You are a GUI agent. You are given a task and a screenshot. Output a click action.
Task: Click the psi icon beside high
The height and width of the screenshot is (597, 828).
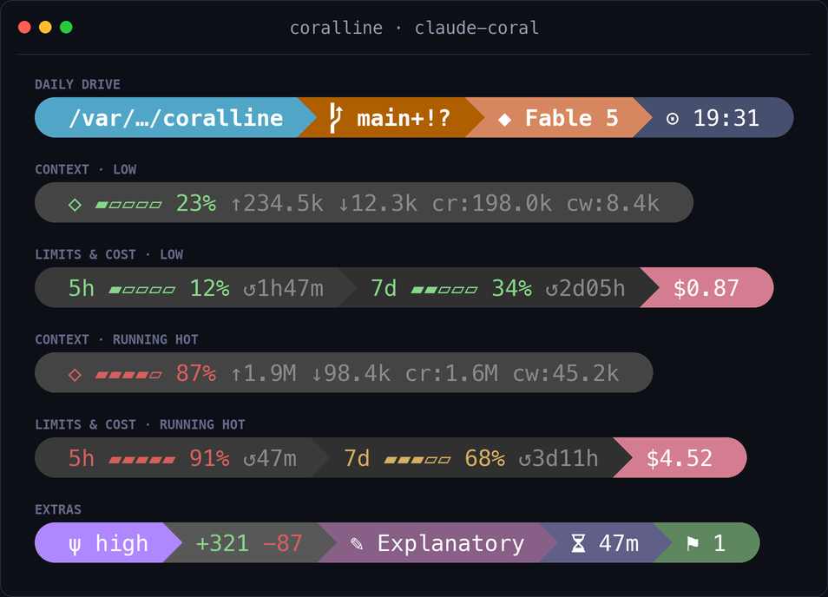pyautogui.click(x=75, y=544)
